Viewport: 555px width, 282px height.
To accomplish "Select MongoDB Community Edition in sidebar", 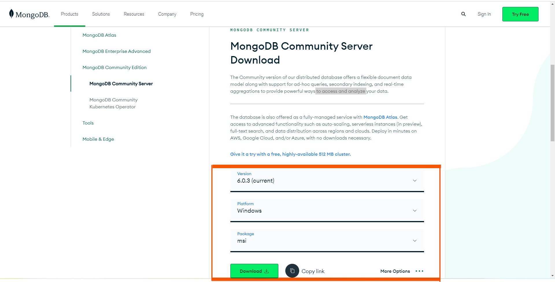I will (114, 67).
